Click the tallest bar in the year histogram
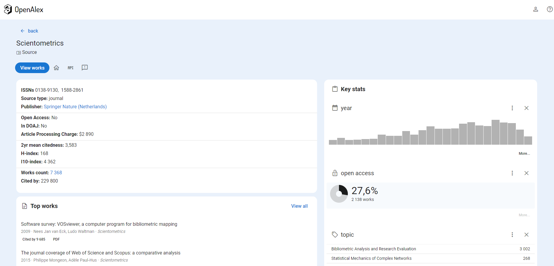Screen dimensions: 554x266 [495, 132]
